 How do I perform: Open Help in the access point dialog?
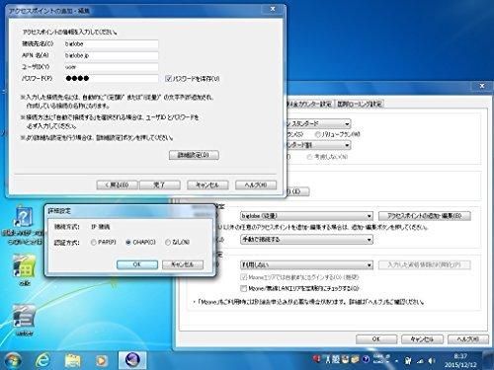point(256,185)
